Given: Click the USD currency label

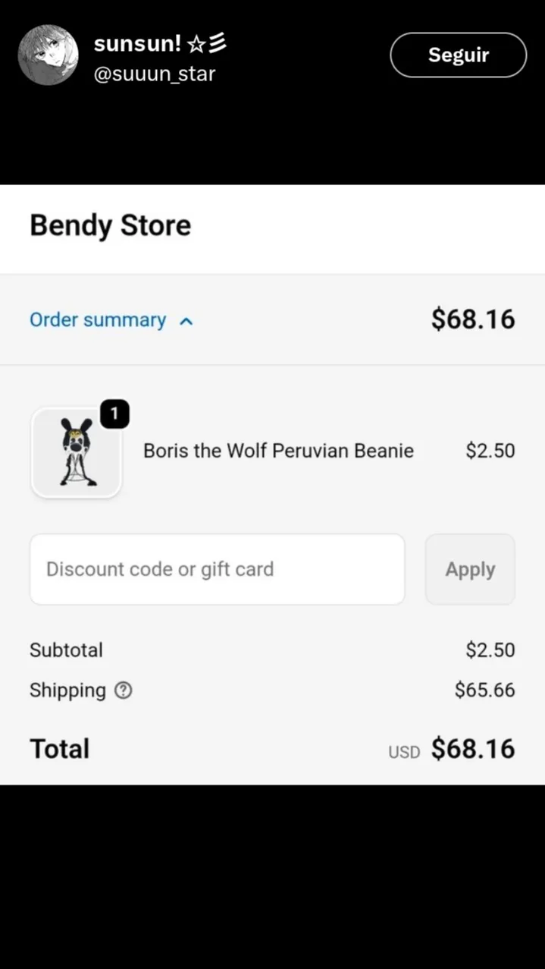Looking at the screenshot, I should (x=404, y=752).
